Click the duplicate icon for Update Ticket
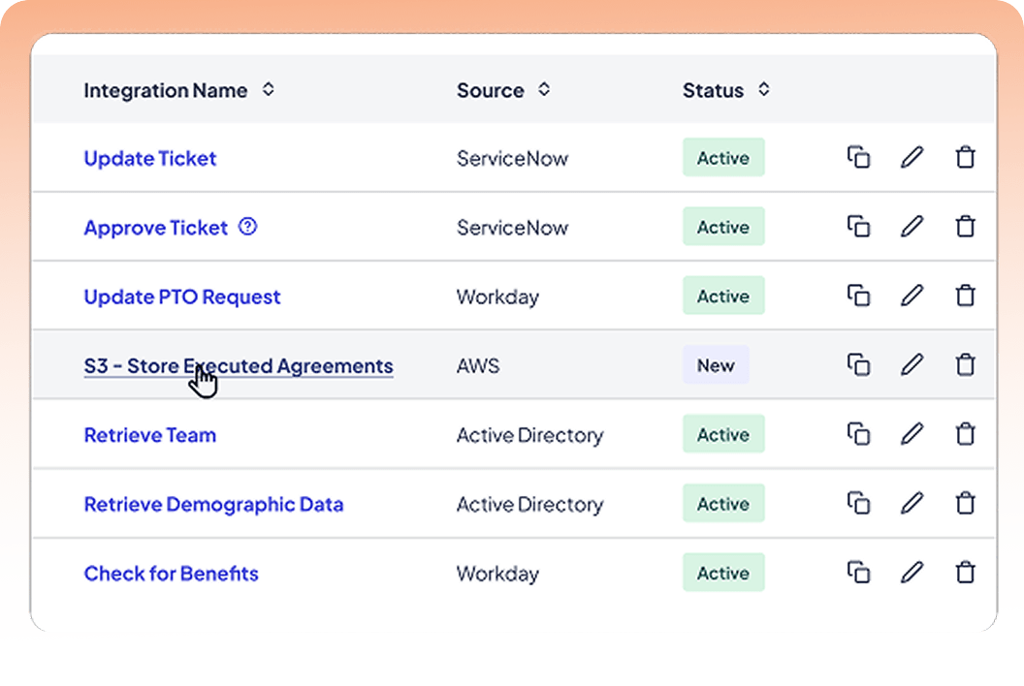 pos(858,157)
